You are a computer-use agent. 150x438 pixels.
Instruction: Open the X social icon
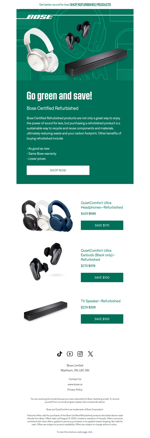pos(90,353)
